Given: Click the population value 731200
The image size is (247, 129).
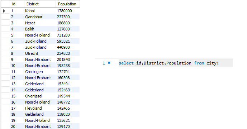Looking at the screenshot, I should coord(63,35).
